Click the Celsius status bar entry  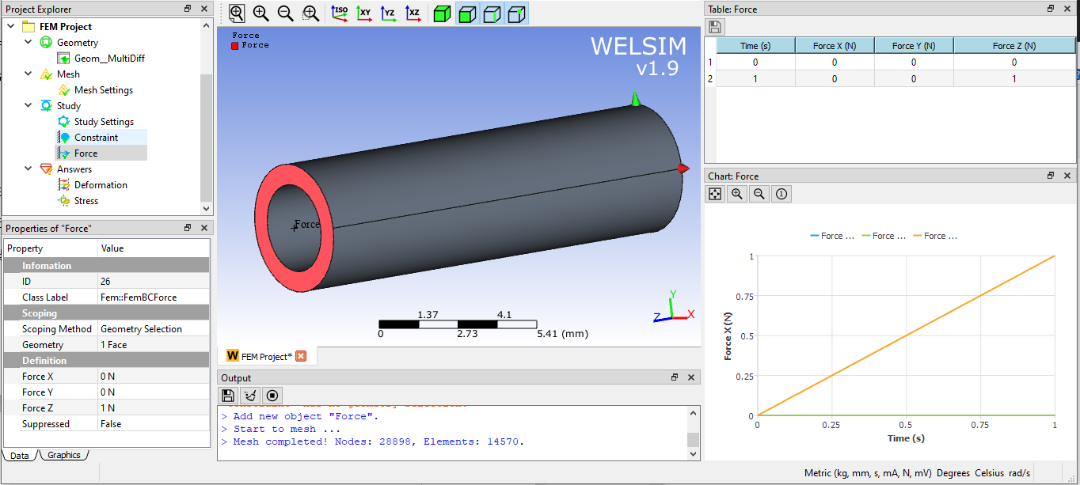[990, 473]
